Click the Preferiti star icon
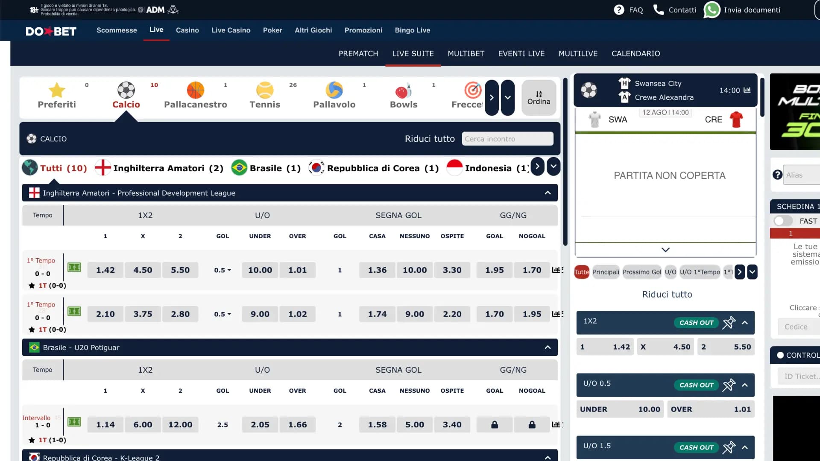 (x=57, y=90)
